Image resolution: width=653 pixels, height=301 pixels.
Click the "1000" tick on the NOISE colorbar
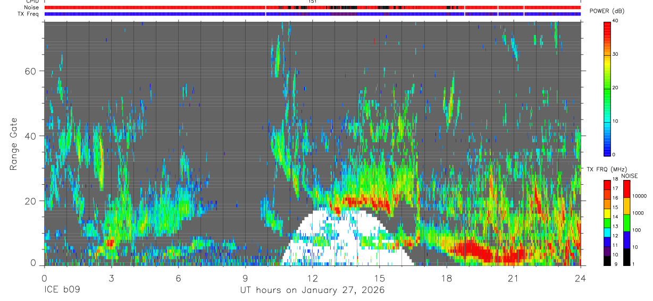tap(638, 213)
